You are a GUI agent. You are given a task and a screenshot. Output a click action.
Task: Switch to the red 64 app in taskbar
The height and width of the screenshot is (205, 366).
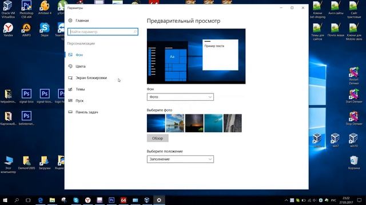click(124, 200)
